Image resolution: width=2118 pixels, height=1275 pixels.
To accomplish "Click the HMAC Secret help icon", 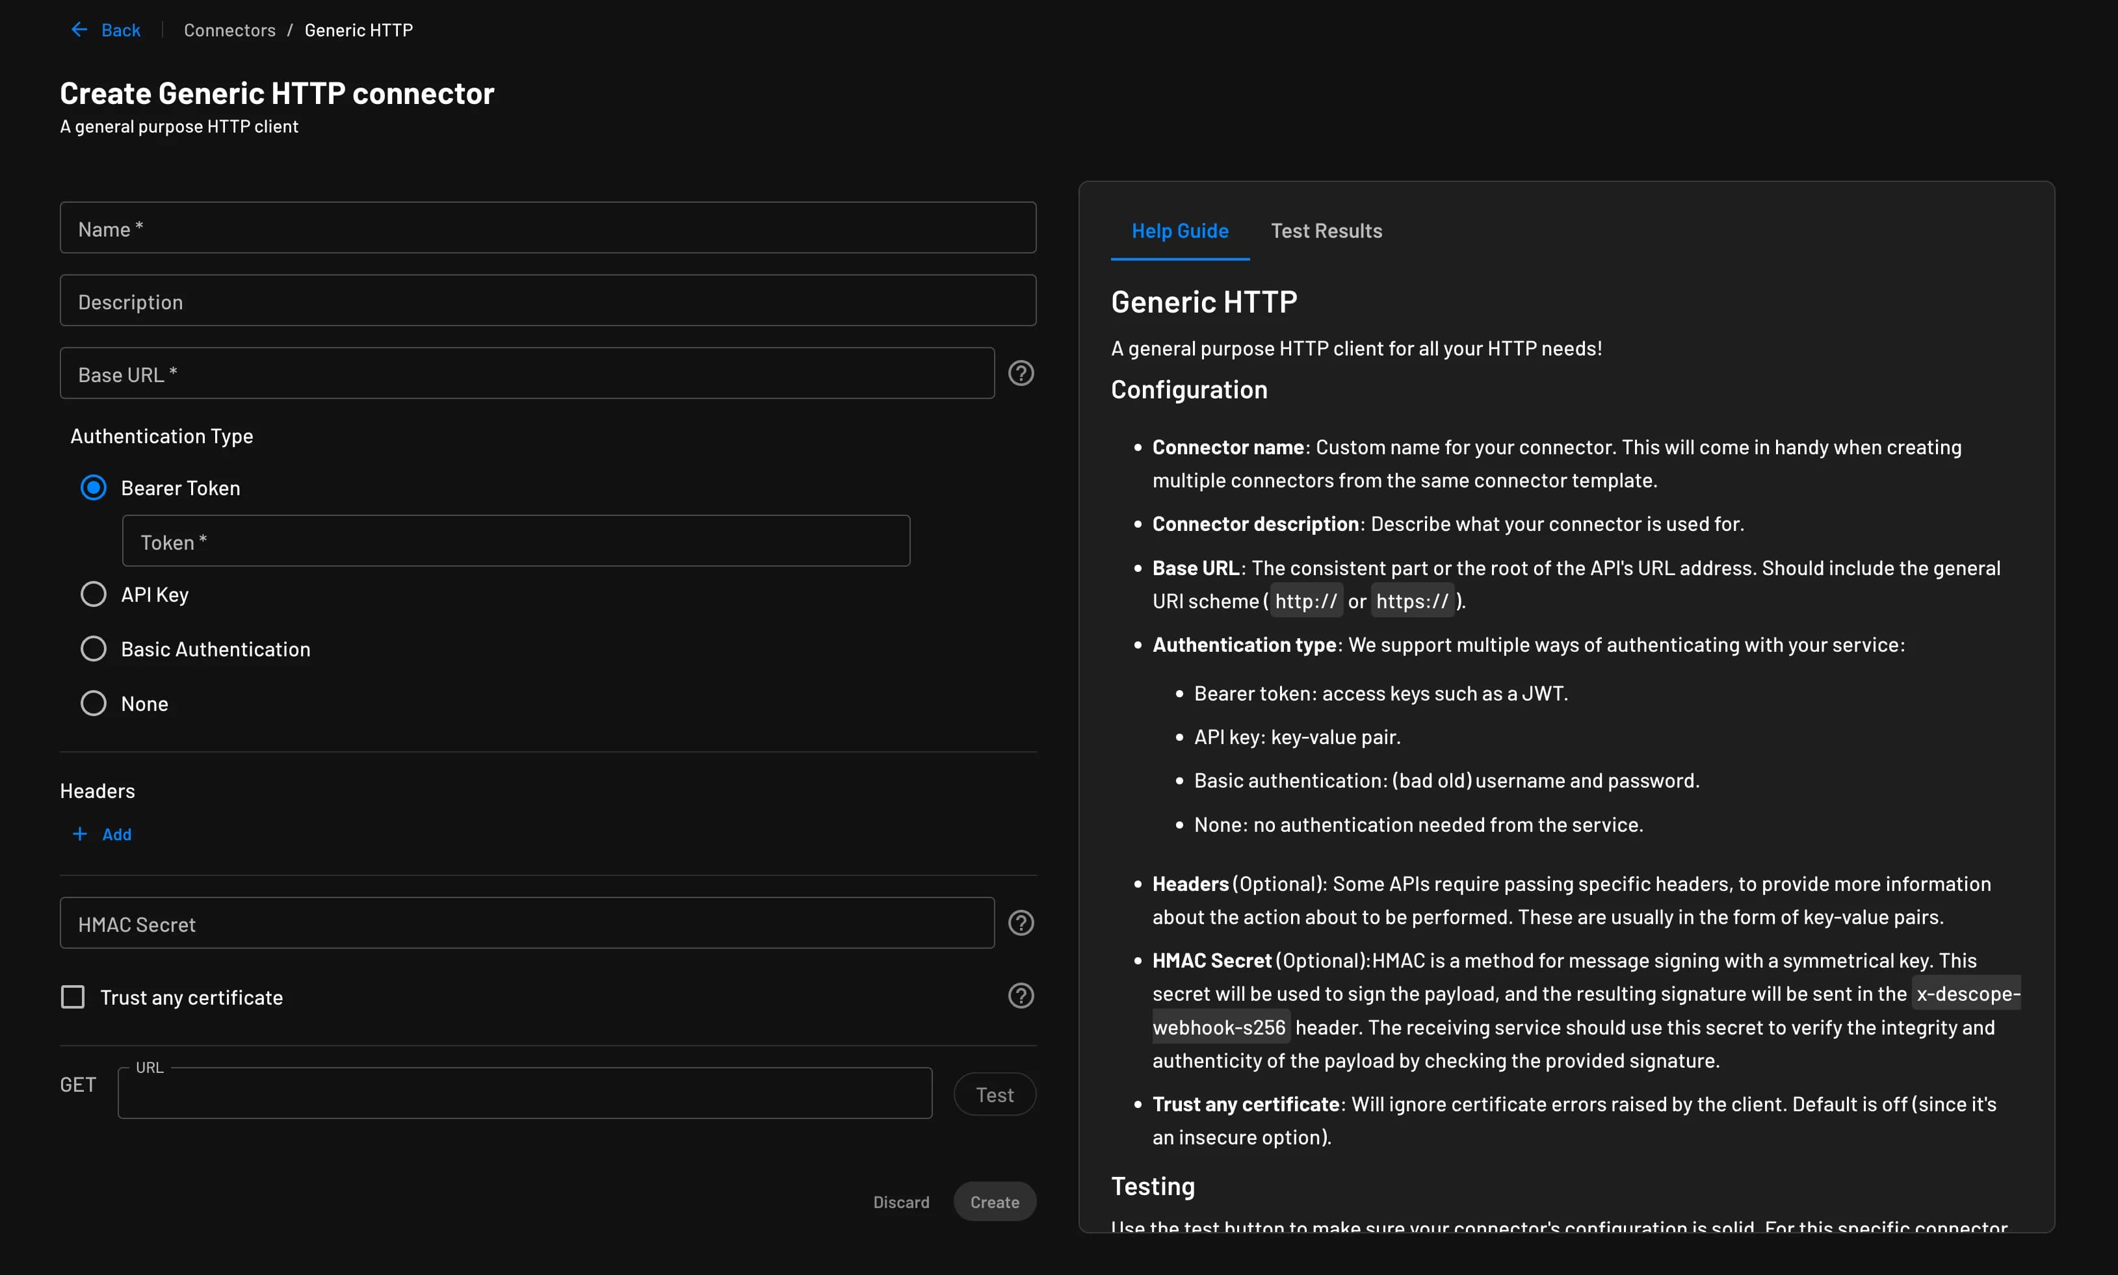I will [x=1021, y=923].
